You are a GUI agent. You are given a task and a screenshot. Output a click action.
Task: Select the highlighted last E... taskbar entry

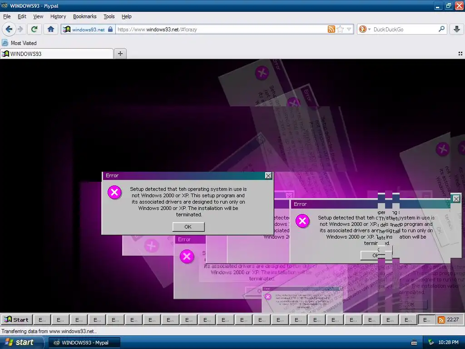point(426,319)
